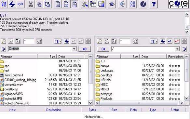Open the tools settings wrench icon
Screen dimensions: 190x119
tap(85, 4)
